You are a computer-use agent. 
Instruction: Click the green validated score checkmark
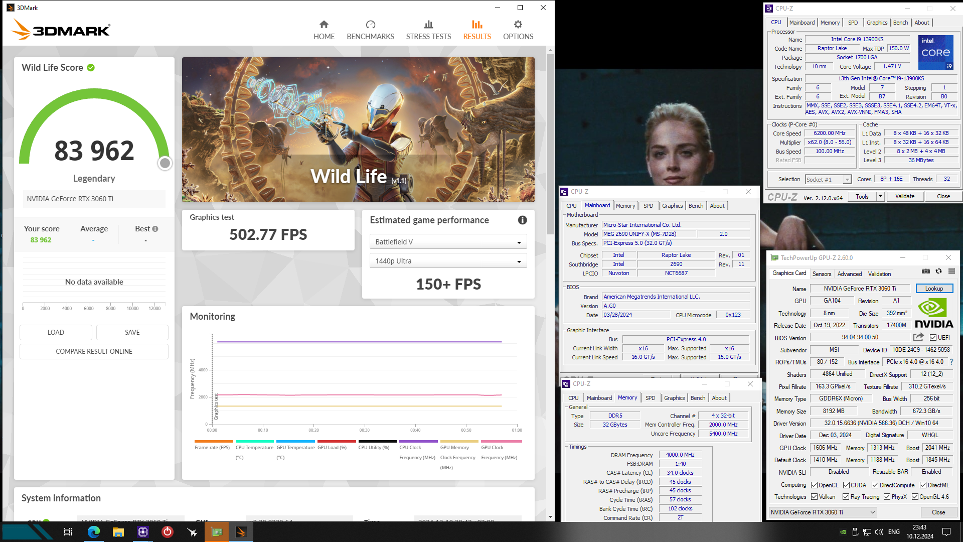pyautogui.click(x=91, y=68)
